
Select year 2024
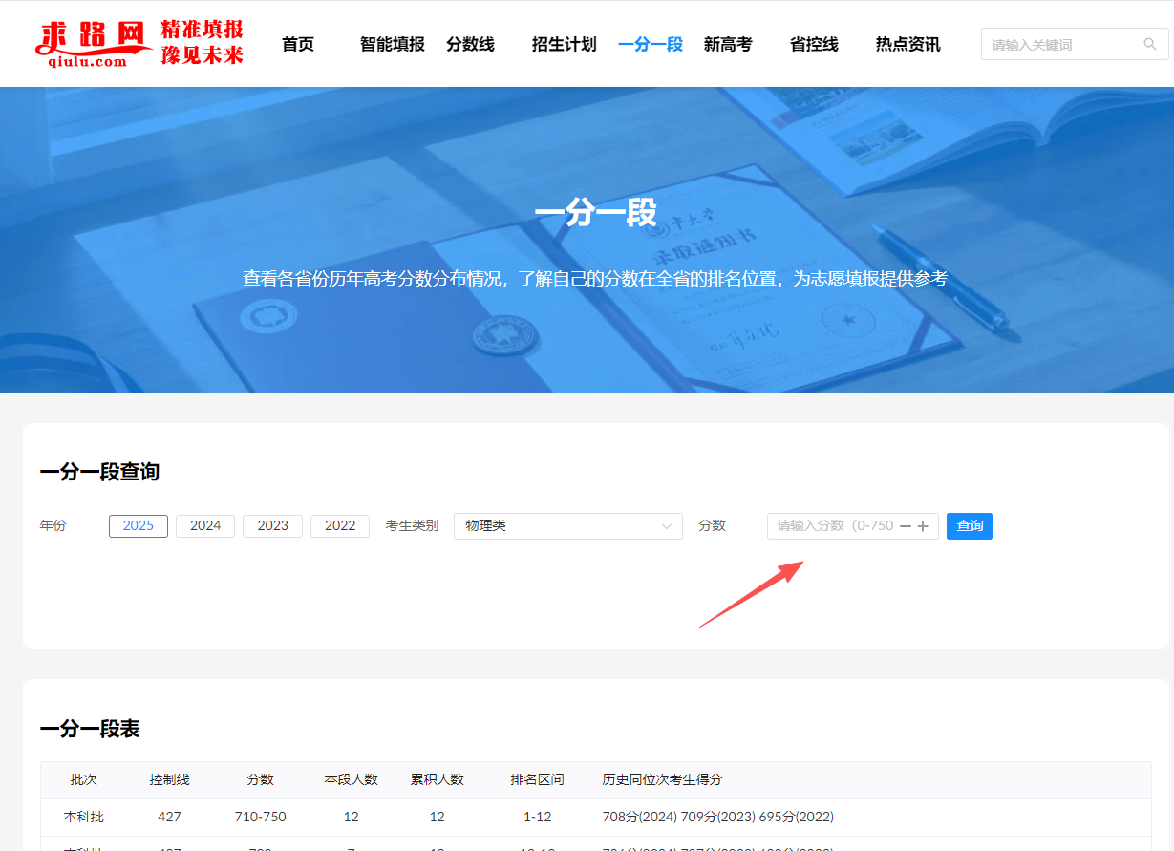(x=204, y=525)
